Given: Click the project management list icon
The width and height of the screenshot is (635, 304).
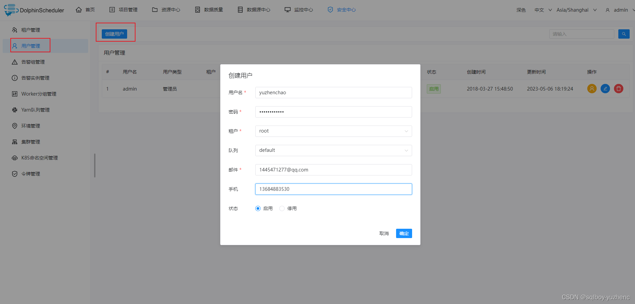Looking at the screenshot, I should 112,10.
